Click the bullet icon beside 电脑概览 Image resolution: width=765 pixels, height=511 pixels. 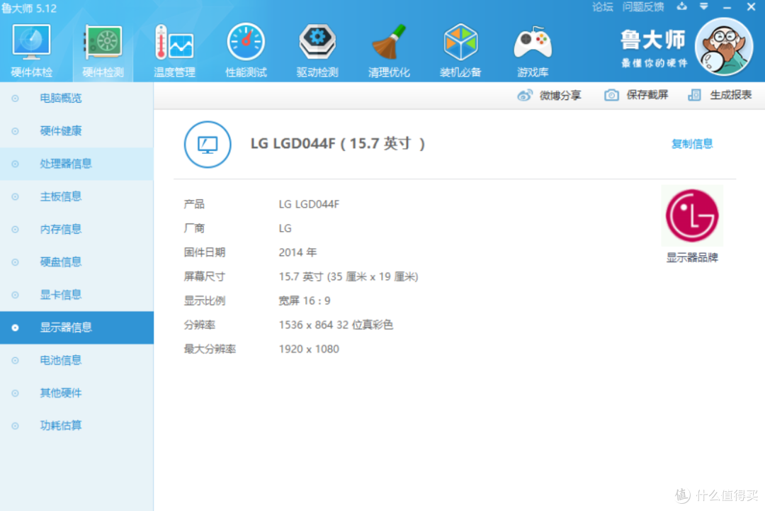click(15, 99)
